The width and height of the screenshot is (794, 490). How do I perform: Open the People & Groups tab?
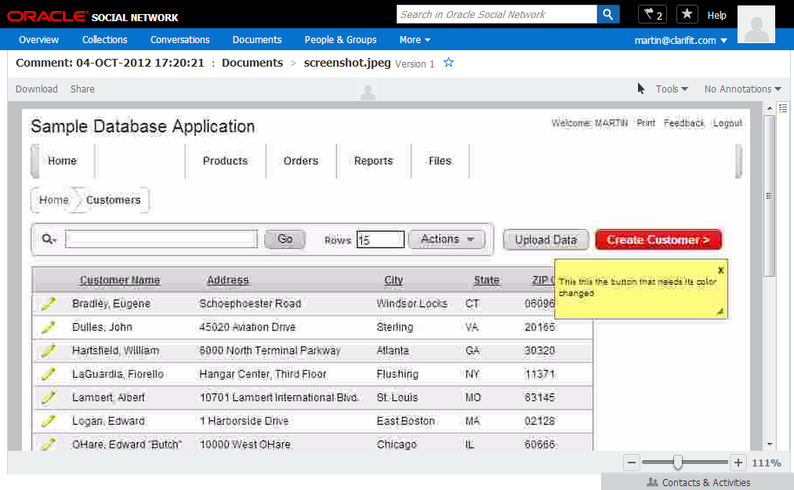tap(340, 40)
